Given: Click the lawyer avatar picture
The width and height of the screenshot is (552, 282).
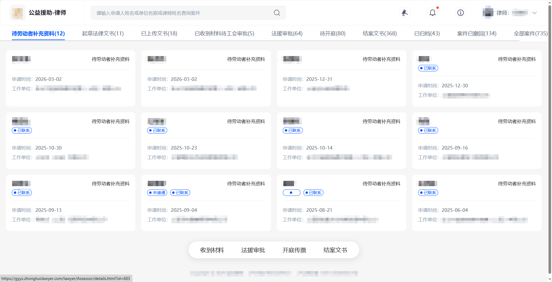Looking at the screenshot, I should click(488, 13).
